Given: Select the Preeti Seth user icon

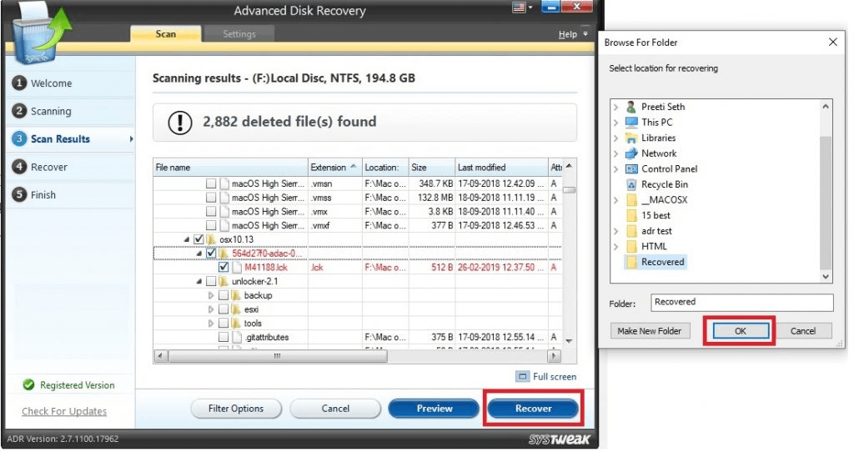Looking at the screenshot, I should pyautogui.click(x=631, y=107).
